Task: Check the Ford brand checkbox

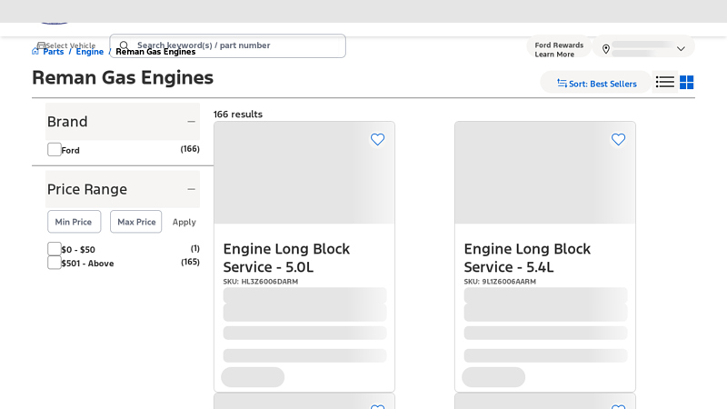Action: tap(55, 149)
